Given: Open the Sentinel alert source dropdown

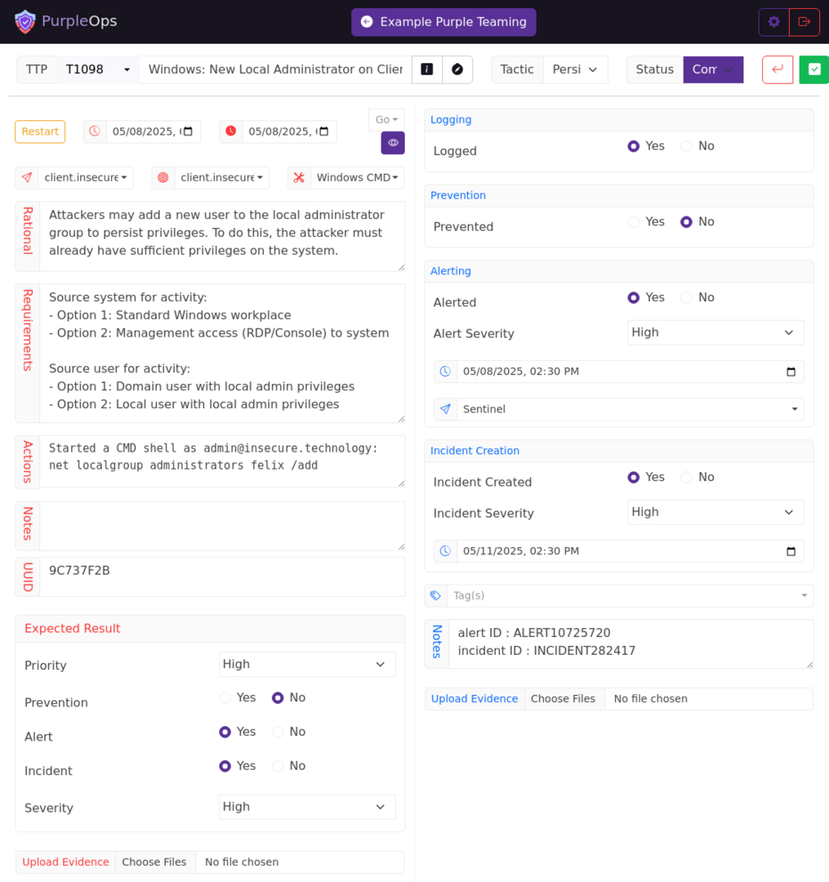Looking at the screenshot, I should tap(629, 409).
